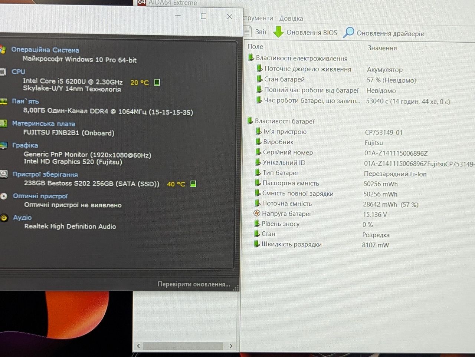Select the Властивості батареї group row
This screenshot has width=475, height=357.
(281, 121)
